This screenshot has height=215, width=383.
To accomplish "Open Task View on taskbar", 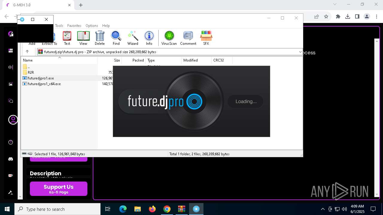I will tap(108, 209).
